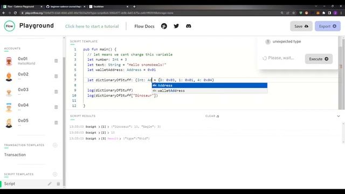Close the Flow Cadence Playground tab

42,6
